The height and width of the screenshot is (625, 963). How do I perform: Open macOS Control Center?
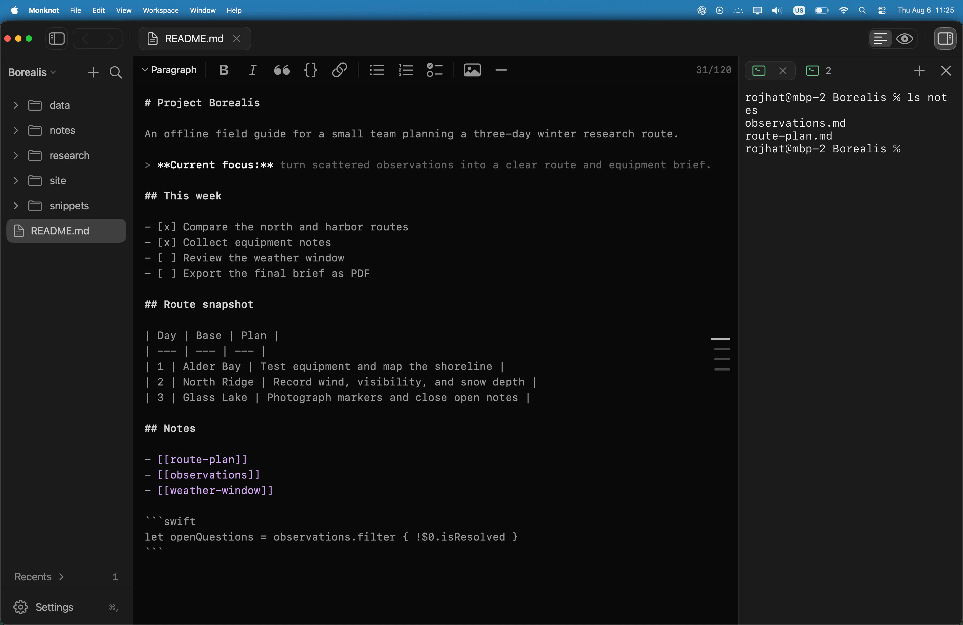882,10
